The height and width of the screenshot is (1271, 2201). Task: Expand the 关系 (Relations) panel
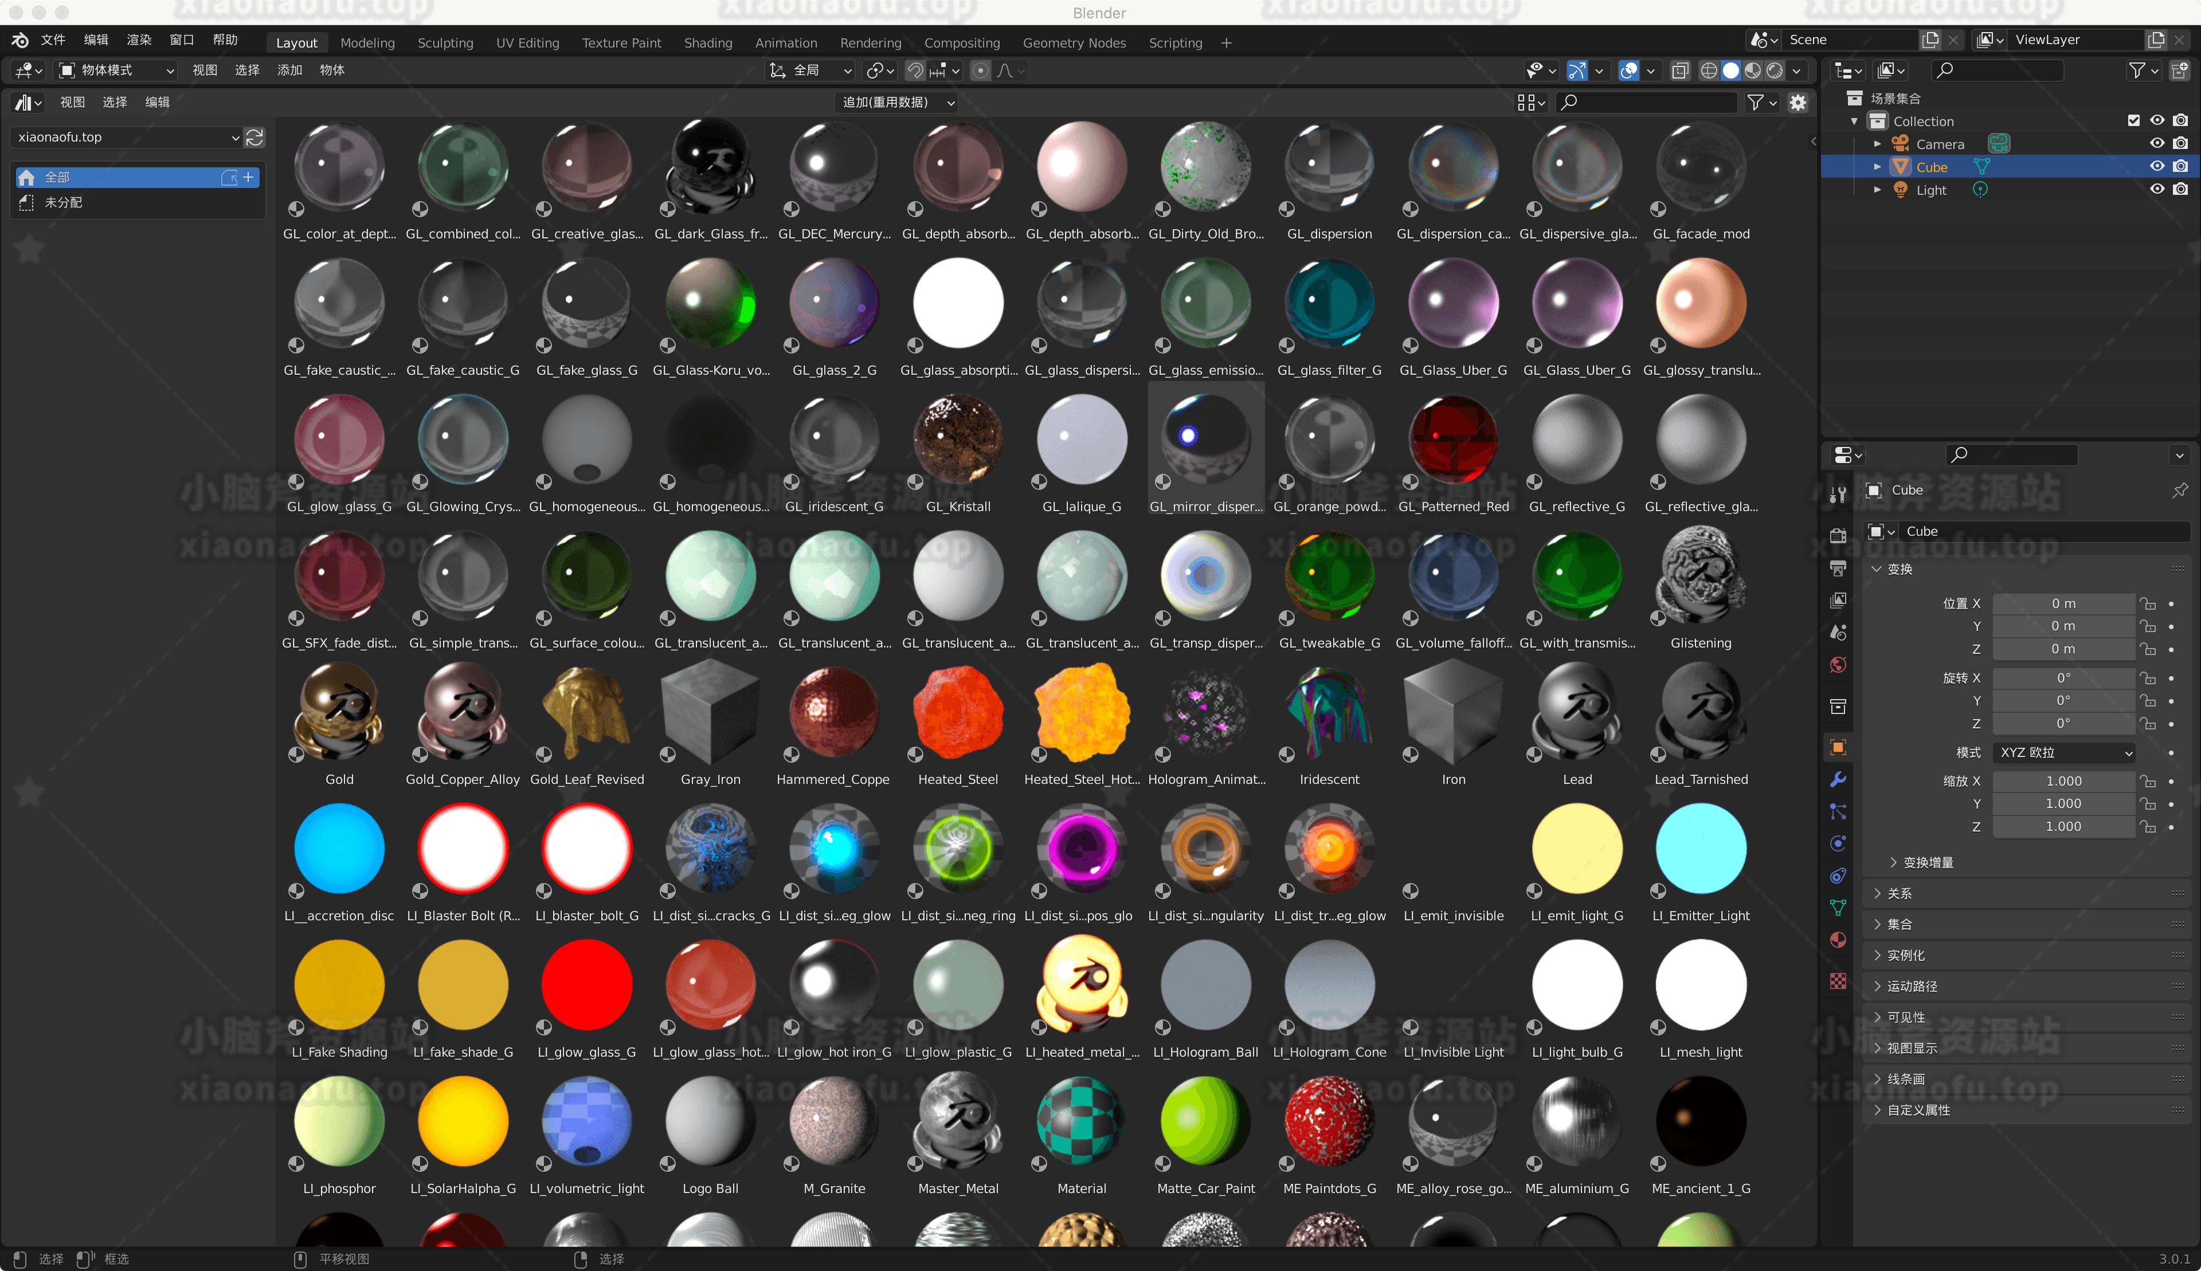(1900, 893)
